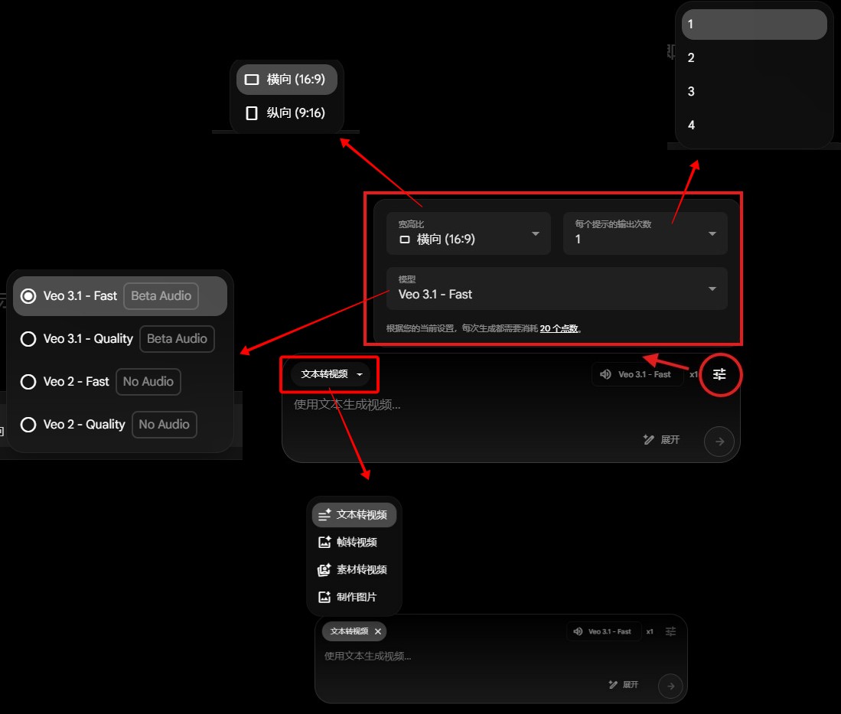Click the arrow submit button in lower prompt box
Screen dimensions: 841x714
tap(670, 686)
